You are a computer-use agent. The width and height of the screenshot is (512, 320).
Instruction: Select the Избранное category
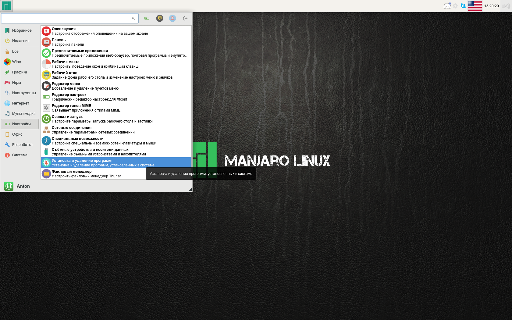[x=20, y=30]
